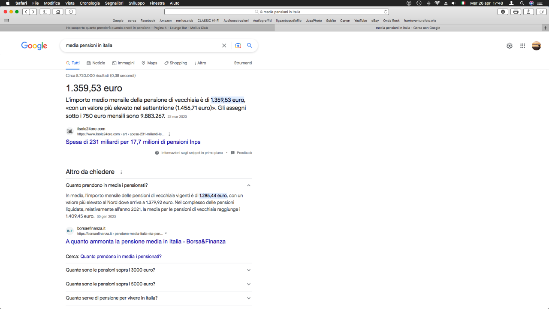549x309 pixels.
Task: Open the home page button
Action: coord(58,12)
